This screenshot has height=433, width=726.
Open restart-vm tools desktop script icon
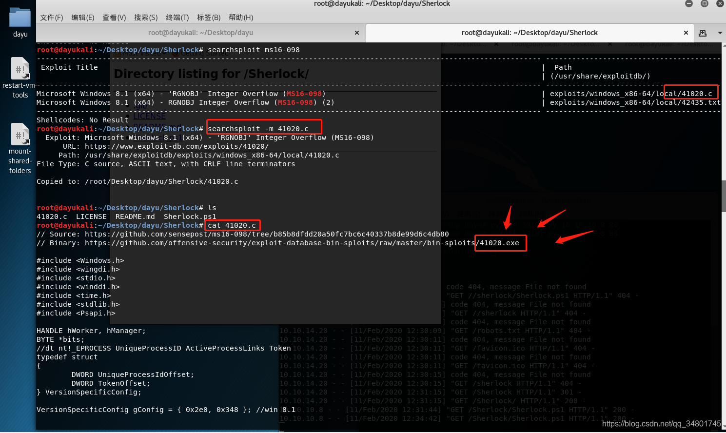pyautogui.click(x=20, y=78)
